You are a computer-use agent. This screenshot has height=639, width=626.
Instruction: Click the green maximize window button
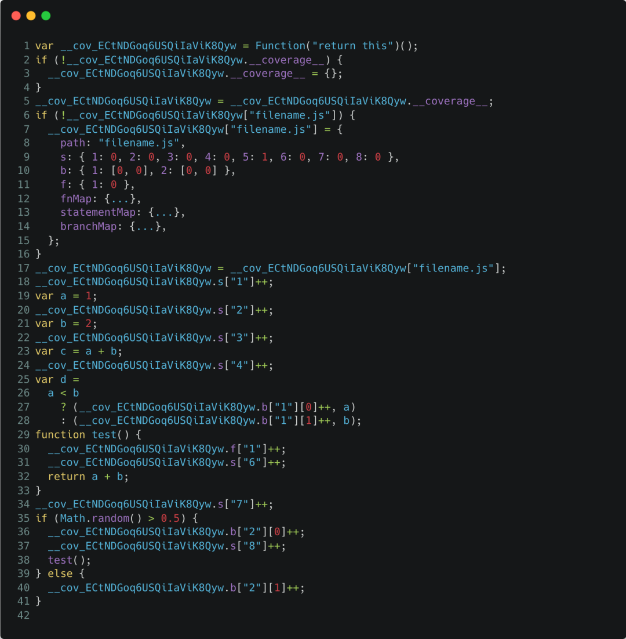pyautogui.click(x=46, y=16)
